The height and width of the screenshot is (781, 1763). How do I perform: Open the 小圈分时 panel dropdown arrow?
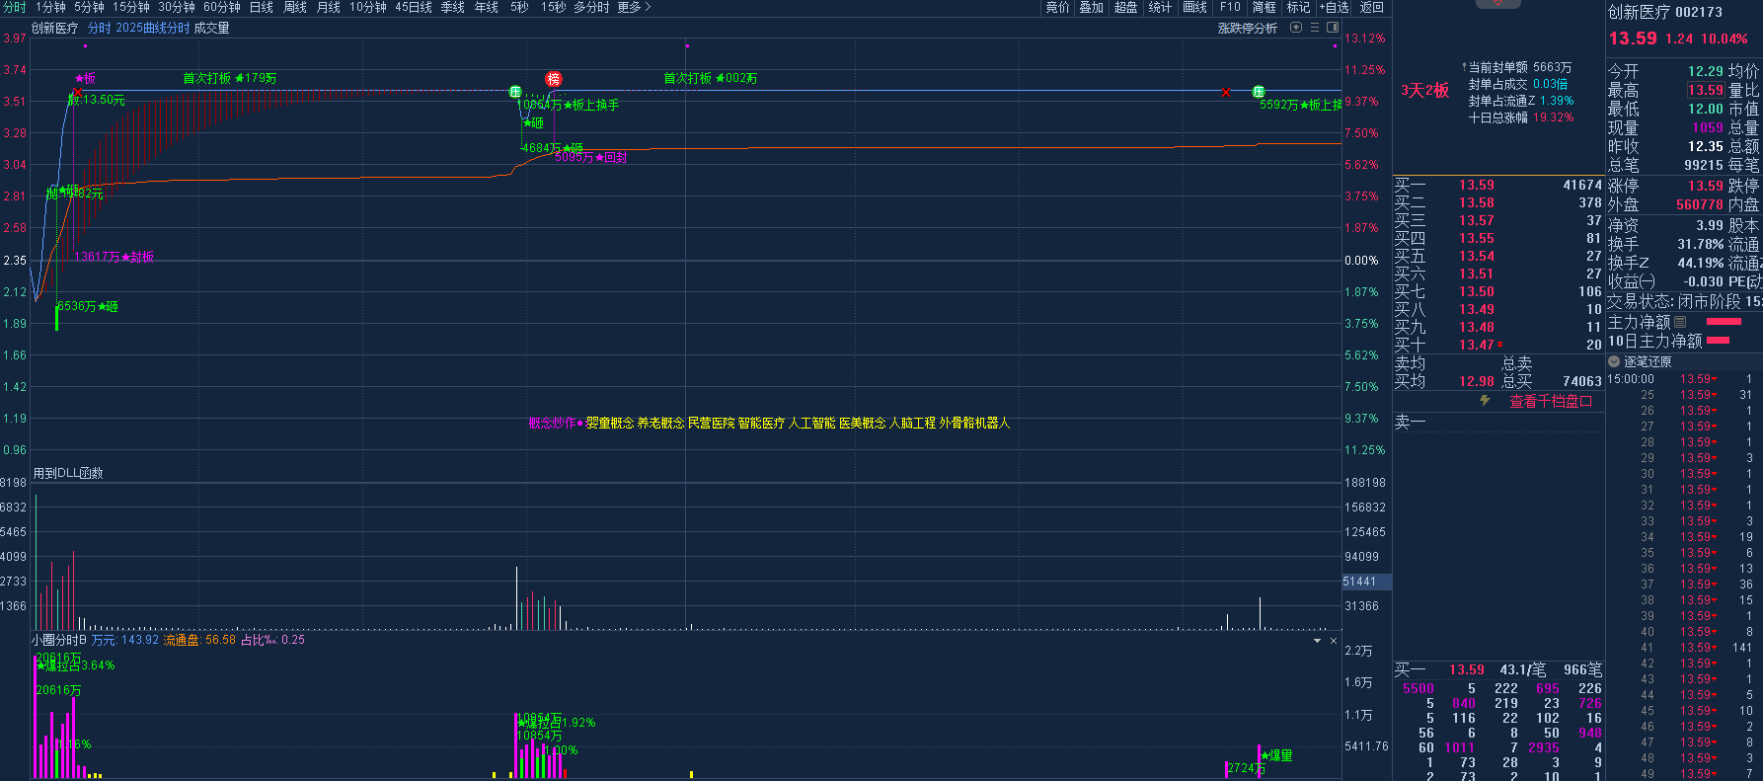[x=1317, y=641]
